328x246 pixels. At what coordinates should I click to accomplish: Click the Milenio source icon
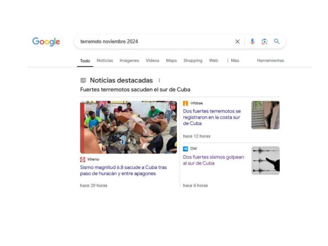[83, 160]
